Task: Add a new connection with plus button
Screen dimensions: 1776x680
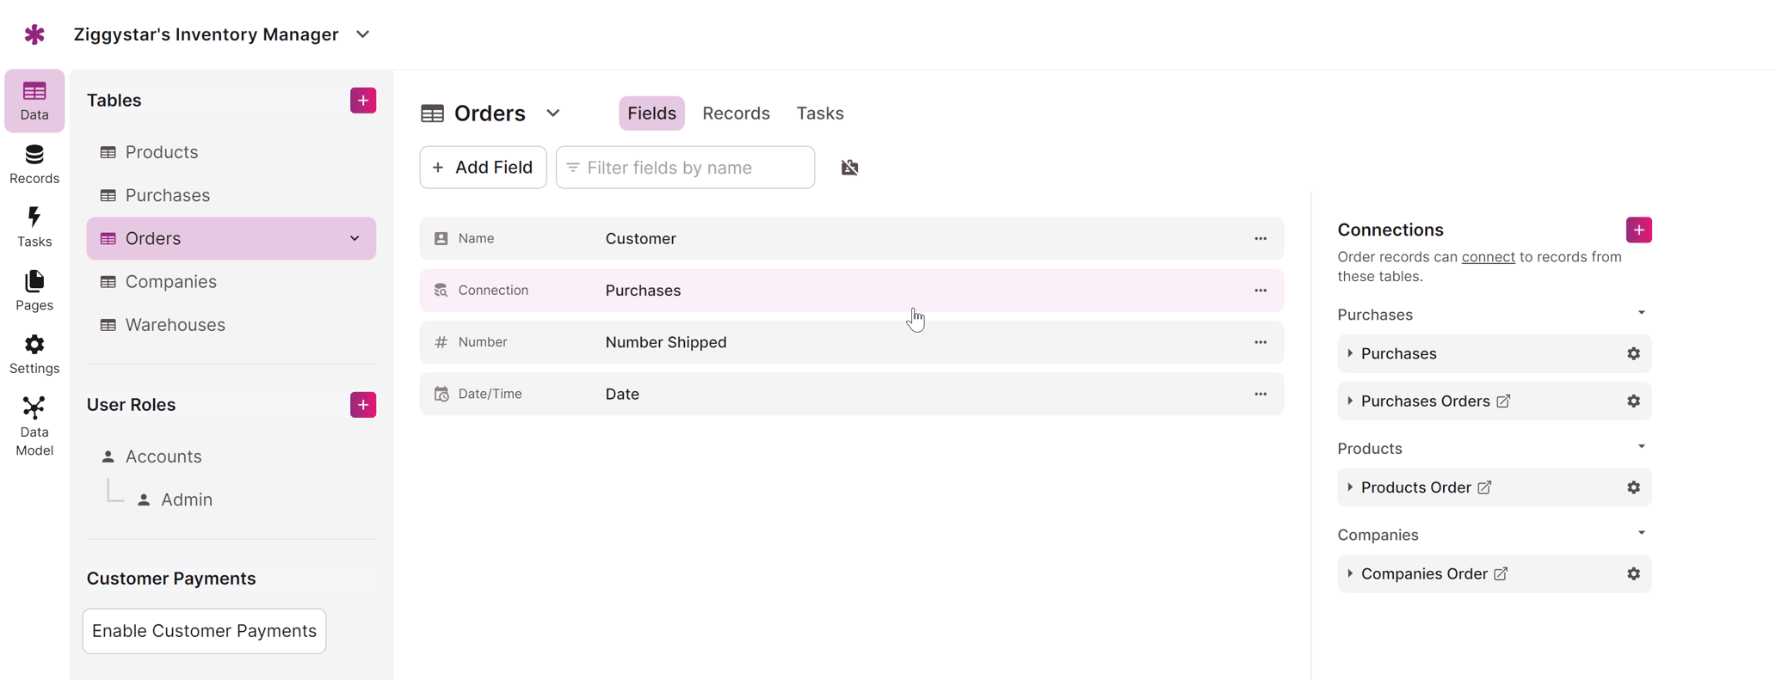Action: pyautogui.click(x=1638, y=230)
